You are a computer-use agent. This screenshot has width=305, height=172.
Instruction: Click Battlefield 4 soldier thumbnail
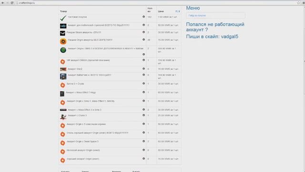[63, 76]
